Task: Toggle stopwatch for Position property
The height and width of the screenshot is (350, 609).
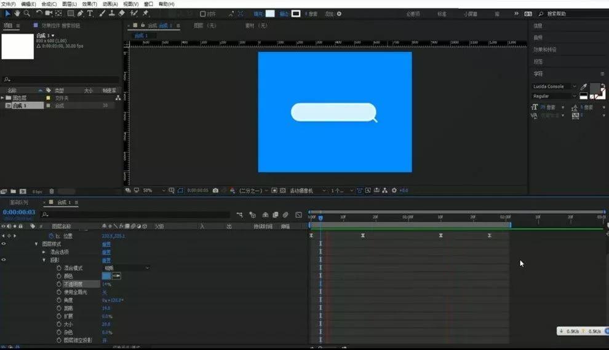Action: [51, 236]
